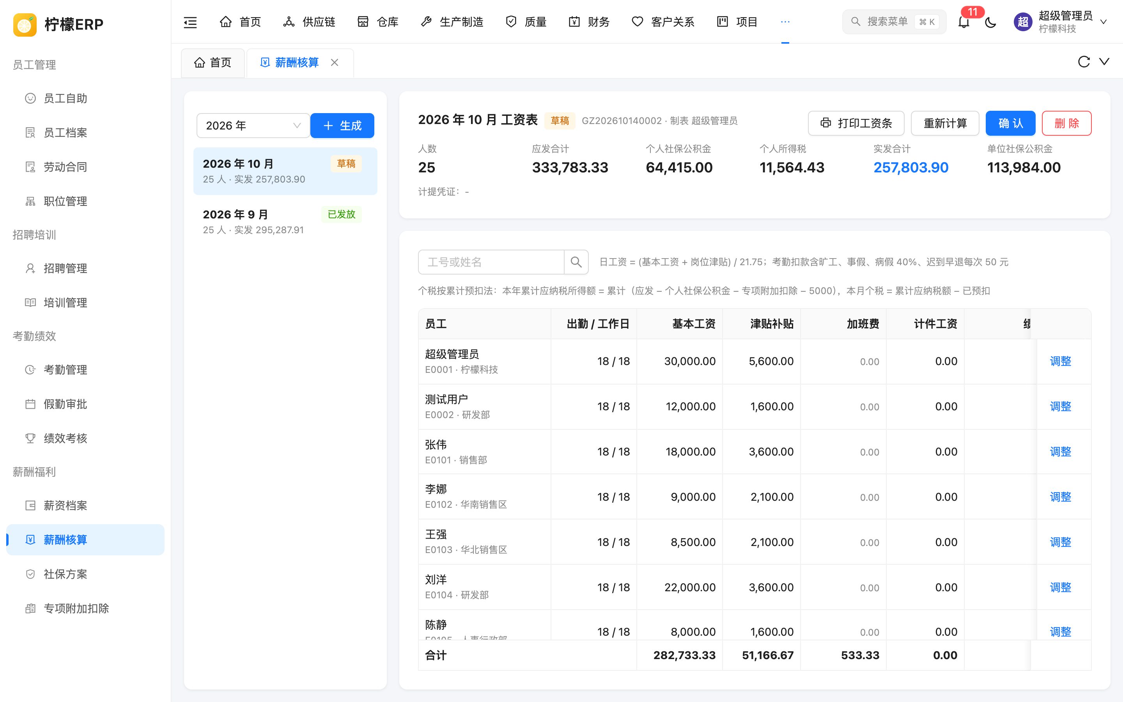Open the 生产制造 top menu
Viewport: 1123px width, 702px height.
(452, 22)
